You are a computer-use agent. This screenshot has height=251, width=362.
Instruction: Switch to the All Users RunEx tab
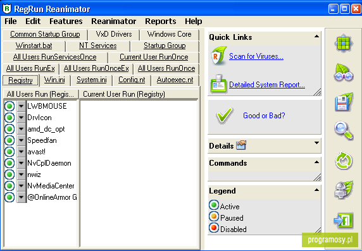[x=30, y=68]
